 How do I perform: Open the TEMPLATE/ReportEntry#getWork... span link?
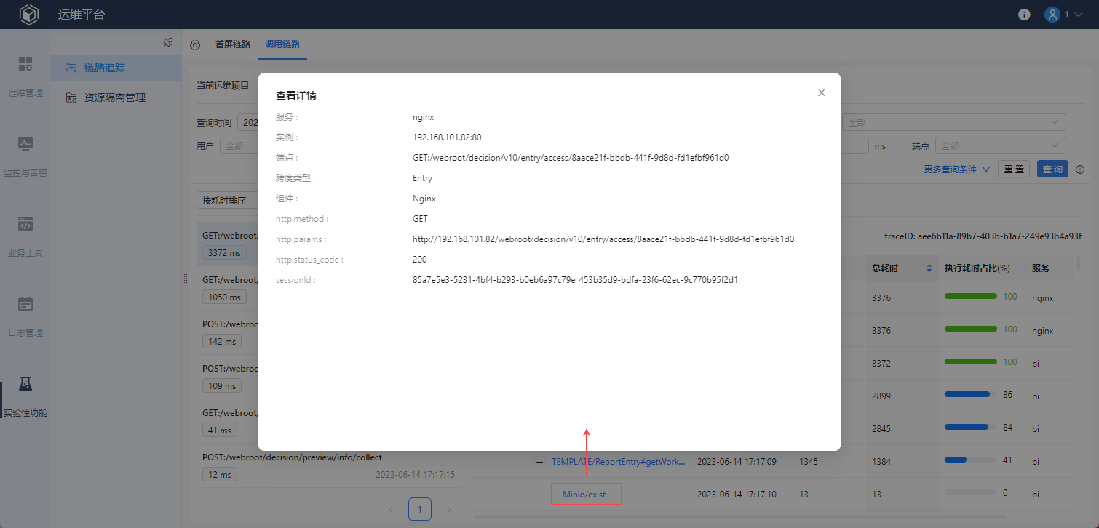(619, 462)
